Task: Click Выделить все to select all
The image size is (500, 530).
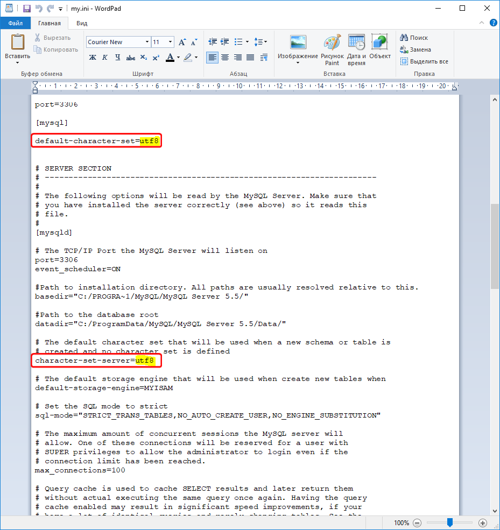Action: (x=424, y=61)
